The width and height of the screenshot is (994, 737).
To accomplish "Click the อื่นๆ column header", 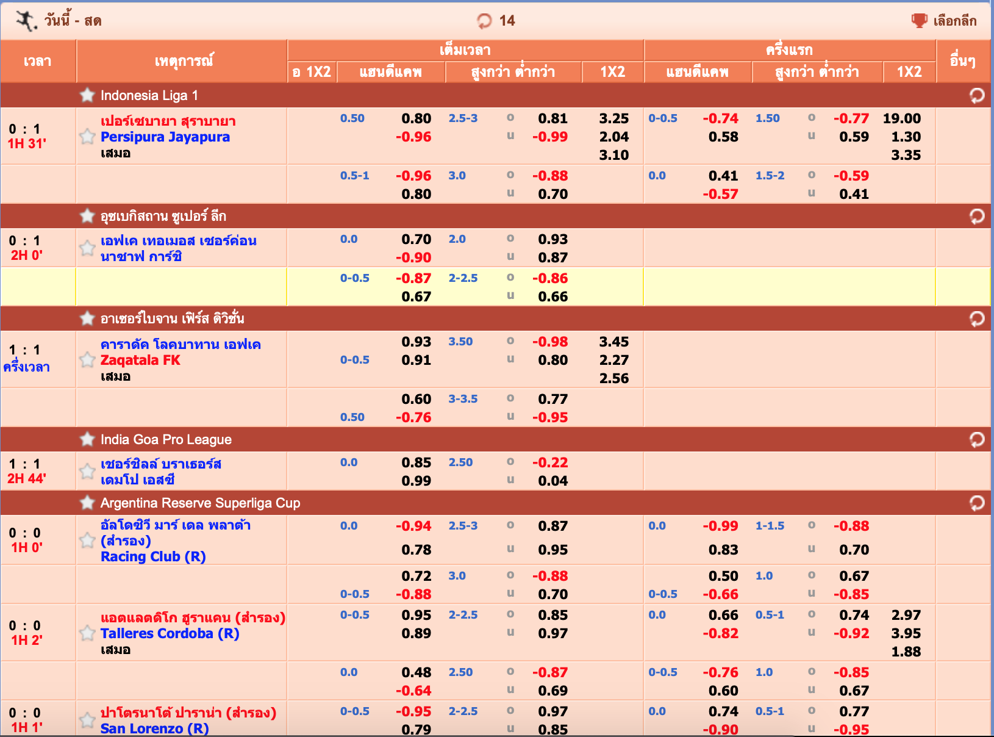I will pos(962,61).
